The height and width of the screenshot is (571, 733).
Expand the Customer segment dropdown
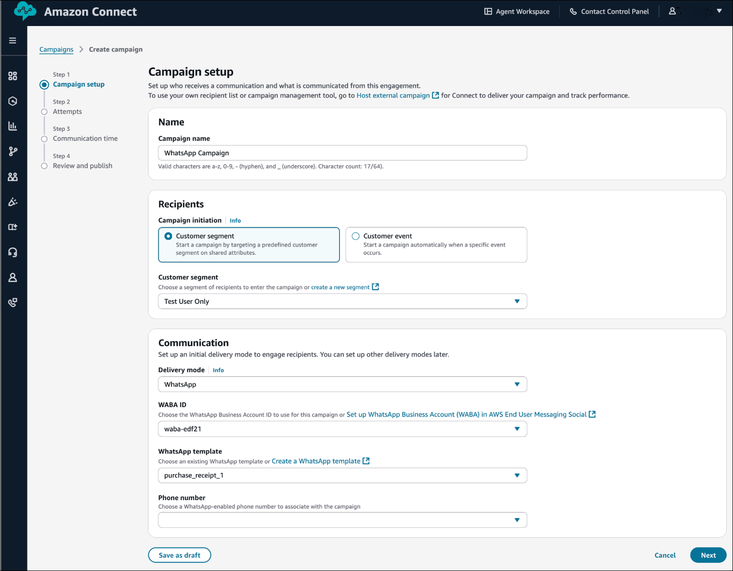pos(342,301)
